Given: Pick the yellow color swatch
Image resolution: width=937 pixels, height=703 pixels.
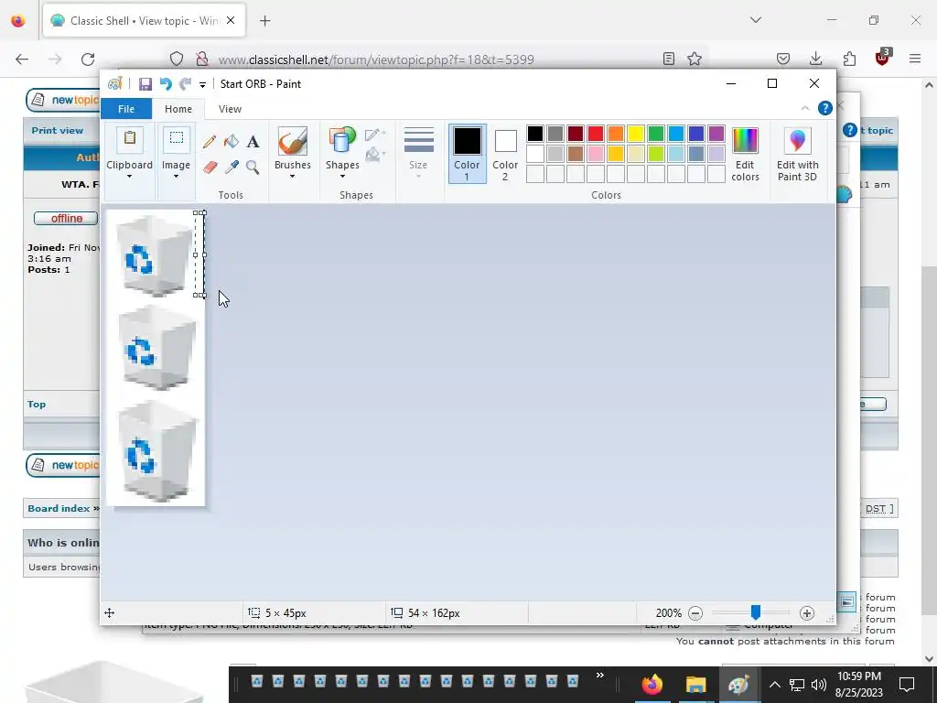Looking at the screenshot, I should coord(636,134).
